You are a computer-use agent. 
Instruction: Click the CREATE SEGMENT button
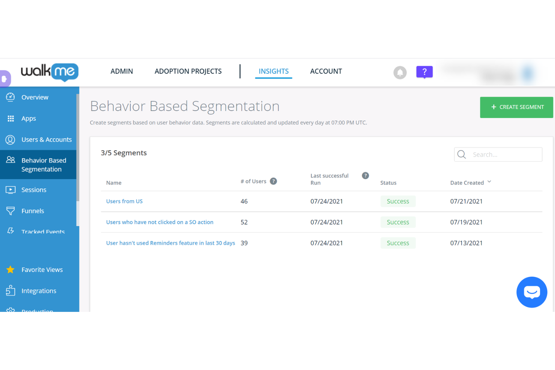[x=516, y=107]
